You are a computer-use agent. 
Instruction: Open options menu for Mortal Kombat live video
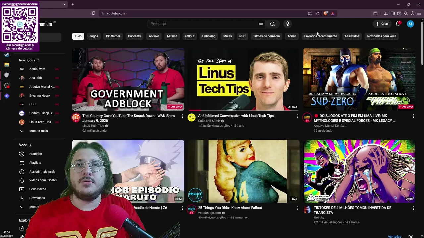(x=413, y=116)
